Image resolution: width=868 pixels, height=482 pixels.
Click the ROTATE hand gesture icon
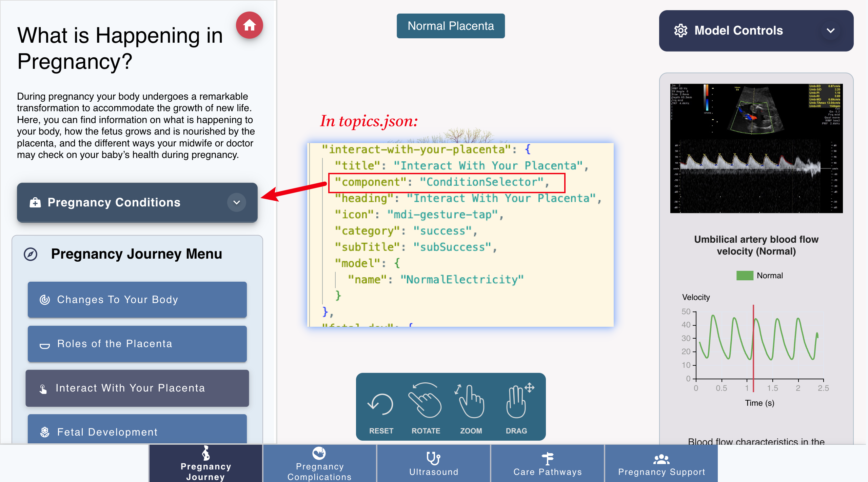pos(425,400)
